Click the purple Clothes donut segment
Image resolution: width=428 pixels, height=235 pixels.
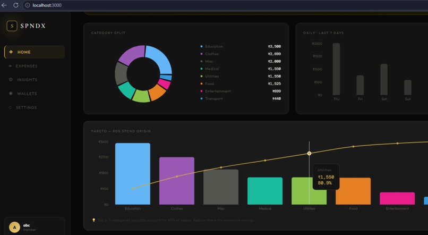click(132, 54)
